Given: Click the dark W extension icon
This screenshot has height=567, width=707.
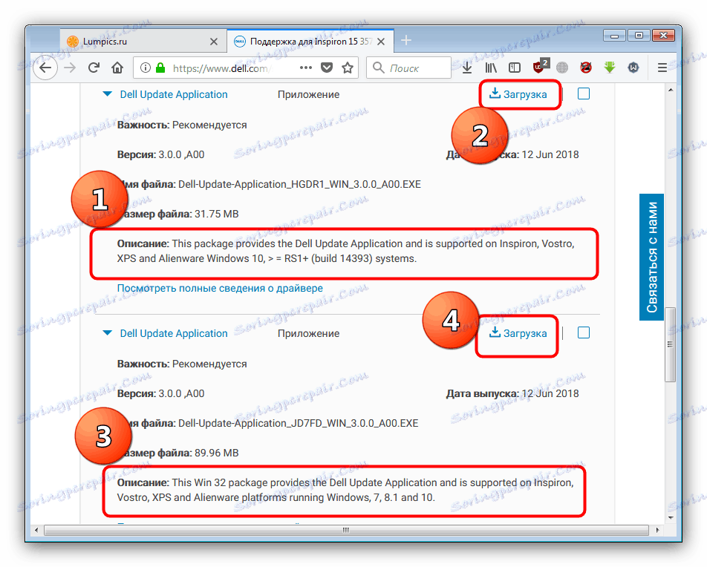Looking at the screenshot, I should click(633, 68).
